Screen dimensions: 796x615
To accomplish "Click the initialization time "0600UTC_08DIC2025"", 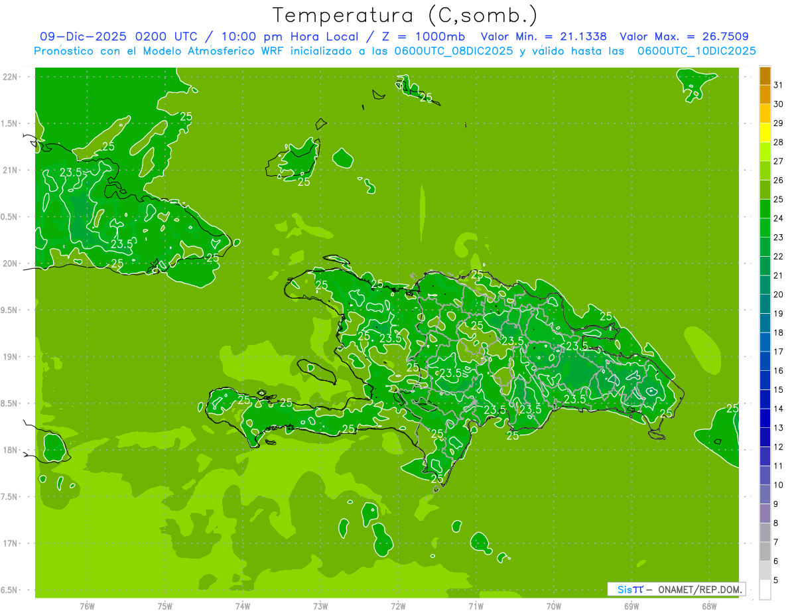I will (453, 51).
